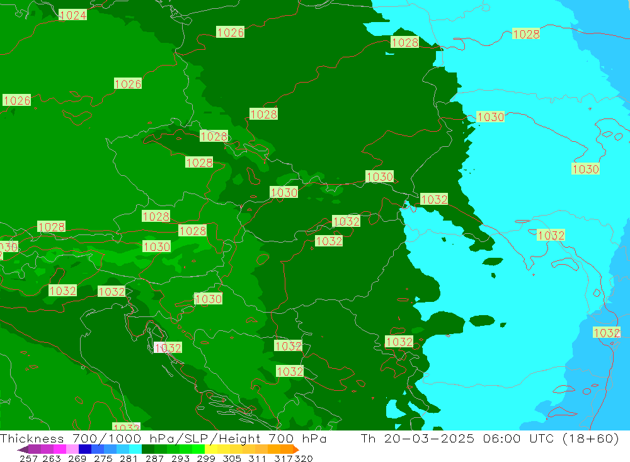Click the legend value 293
The image size is (630, 462).
(x=180, y=458)
